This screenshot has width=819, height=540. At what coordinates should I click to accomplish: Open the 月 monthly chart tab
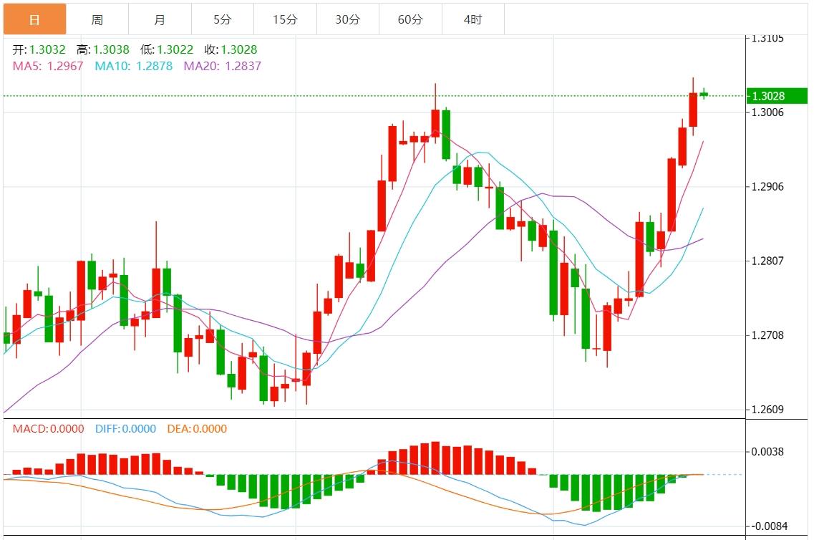pyautogui.click(x=160, y=19)
